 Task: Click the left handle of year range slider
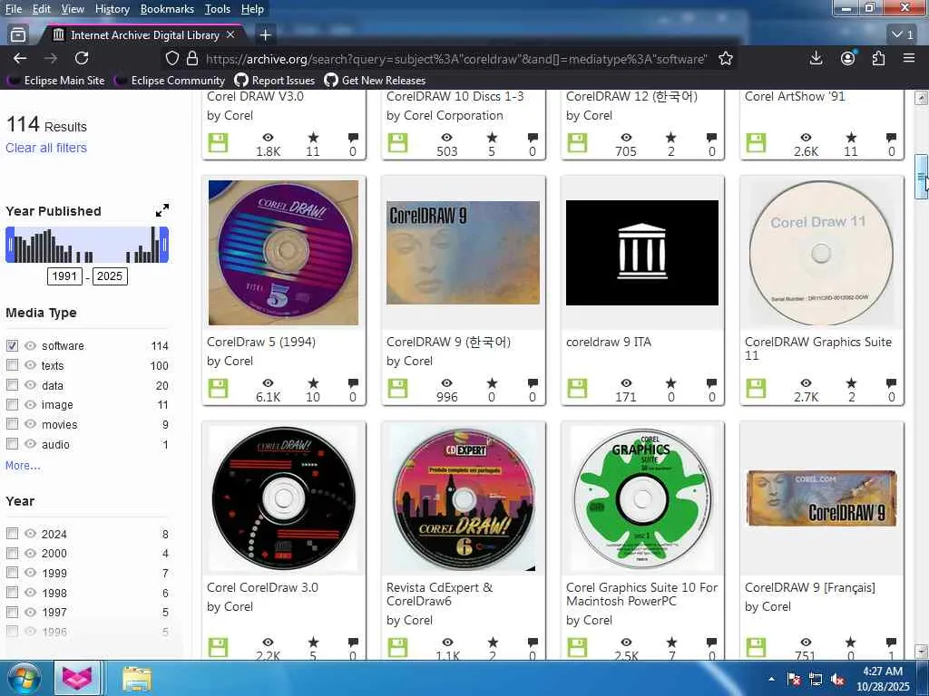9,245
